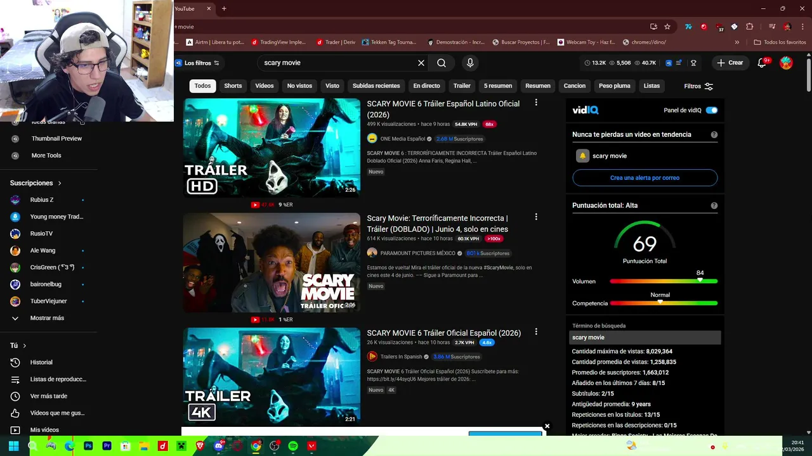Click the vidIQ trophy icon
Image resolution: width=812 pixels, height=456 pixels.
[x=693, y=63]
